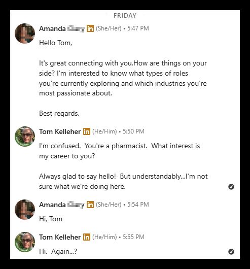Open Amanda's profile photo on the 5:54 PM message

(x=25, y=209)
